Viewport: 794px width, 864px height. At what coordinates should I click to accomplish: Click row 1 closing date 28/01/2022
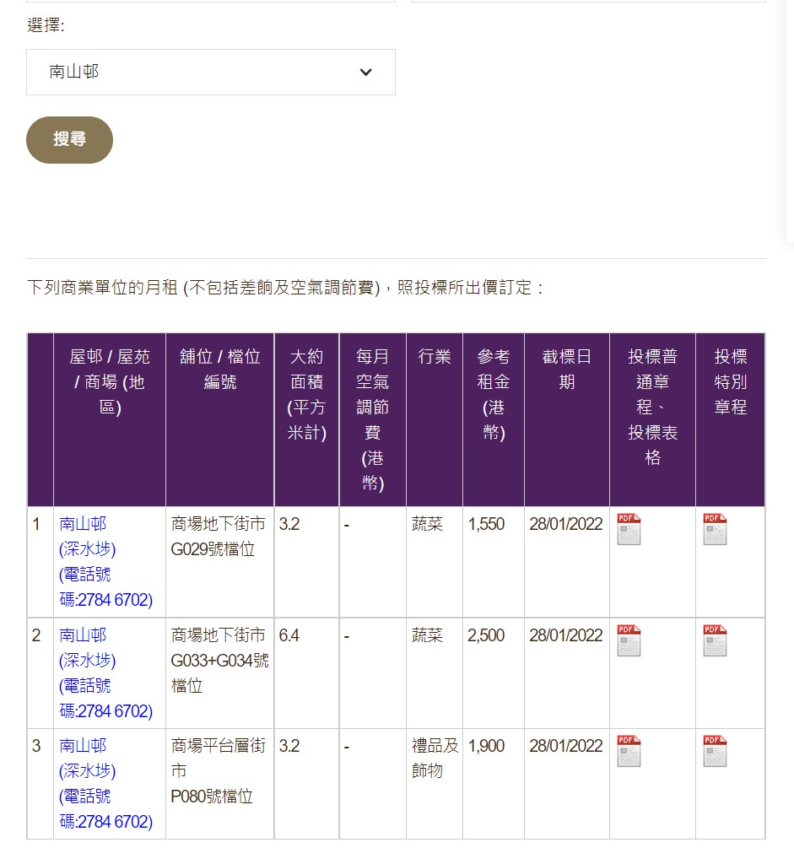coord(566,524)
